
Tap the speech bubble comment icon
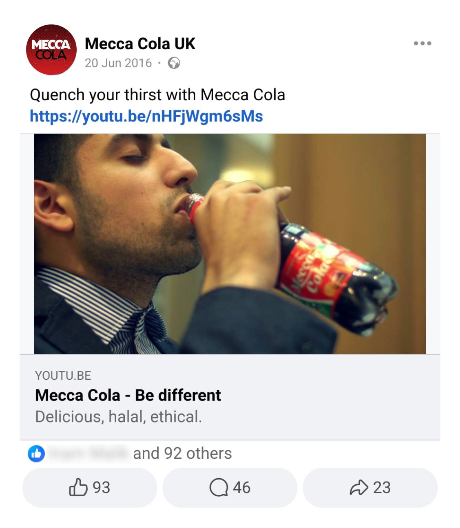(x=219, y=487)
